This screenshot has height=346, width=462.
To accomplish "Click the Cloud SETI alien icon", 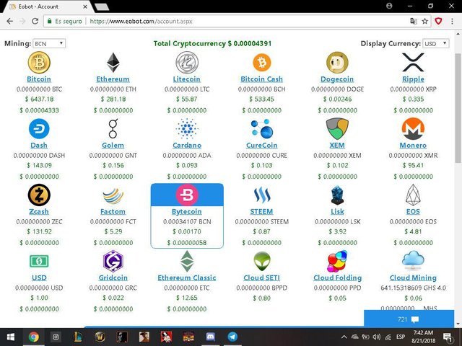I will pyautogui.click(x=261, y=261).
